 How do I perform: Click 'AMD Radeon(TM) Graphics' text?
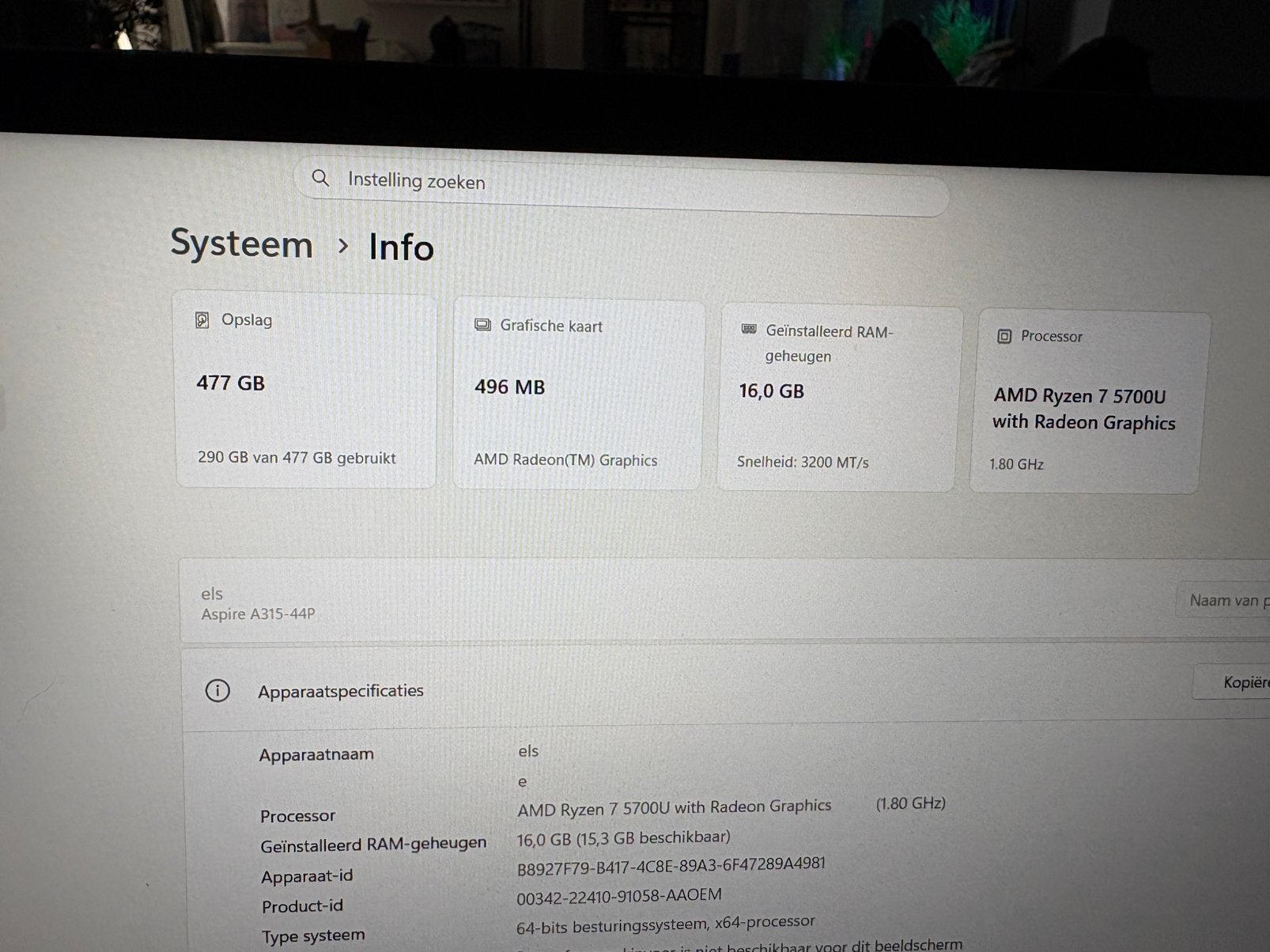click(565, 460)
